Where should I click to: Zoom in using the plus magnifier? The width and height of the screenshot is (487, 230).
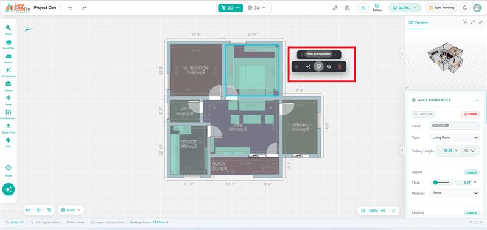tap(384, 211)
